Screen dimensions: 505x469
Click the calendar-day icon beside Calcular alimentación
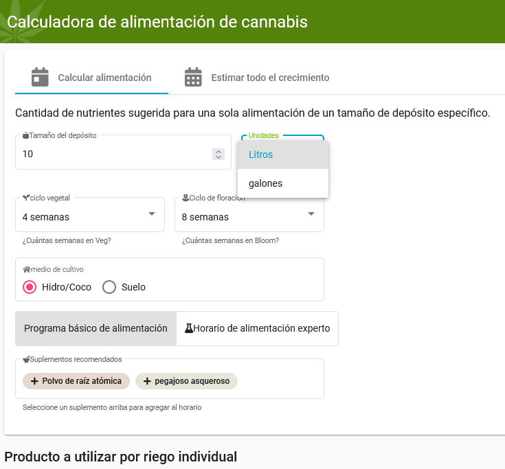tap(40, 77)
